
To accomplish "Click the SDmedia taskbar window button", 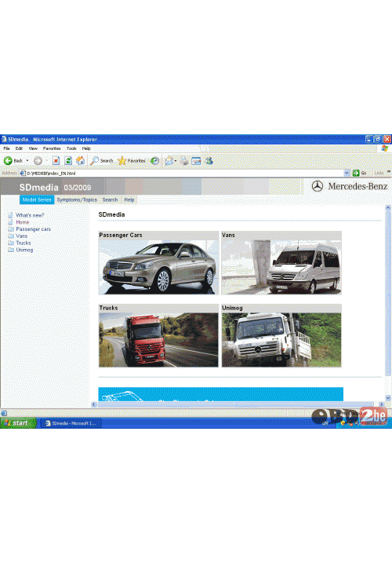I will [71, 423].
